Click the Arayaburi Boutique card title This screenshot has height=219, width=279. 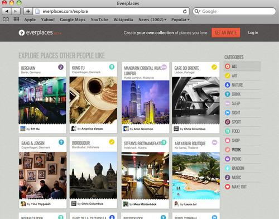click(190, 144)
